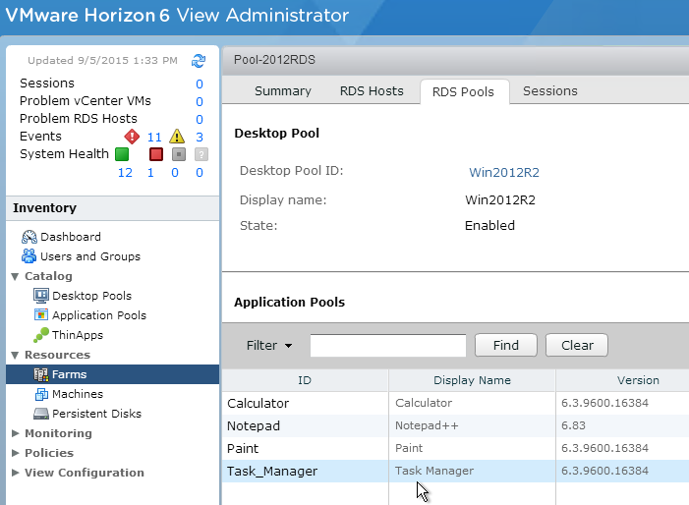Viewport: 689px width, 505px height.
Task: Select Machines under Resources
Action: point(78,394)
